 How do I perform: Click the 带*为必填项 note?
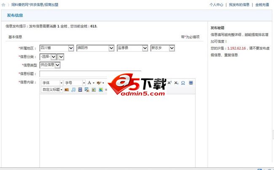[190, 37]
